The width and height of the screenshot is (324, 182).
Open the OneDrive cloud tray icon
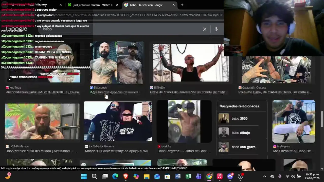click(272, 176)
